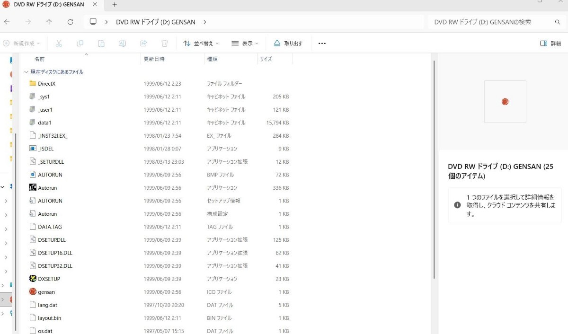
Task: Click the ファイル フォルダー type cell
Action: pyautogui.click(x=224, y=84)
